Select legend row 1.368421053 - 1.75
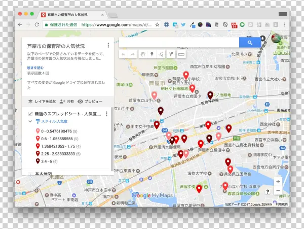 click(58, 146)
